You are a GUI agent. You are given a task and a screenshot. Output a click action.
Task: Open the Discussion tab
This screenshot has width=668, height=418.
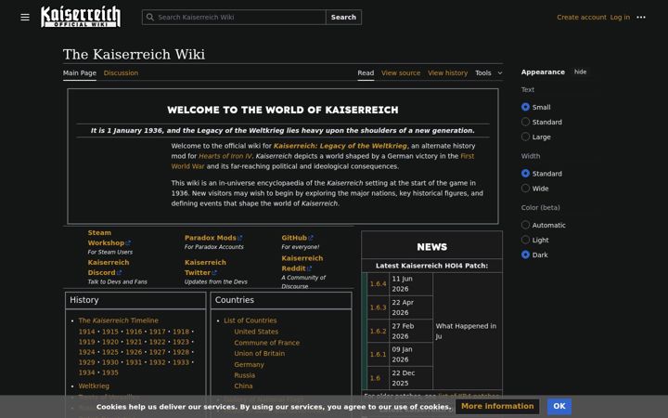tap(121, 73)
